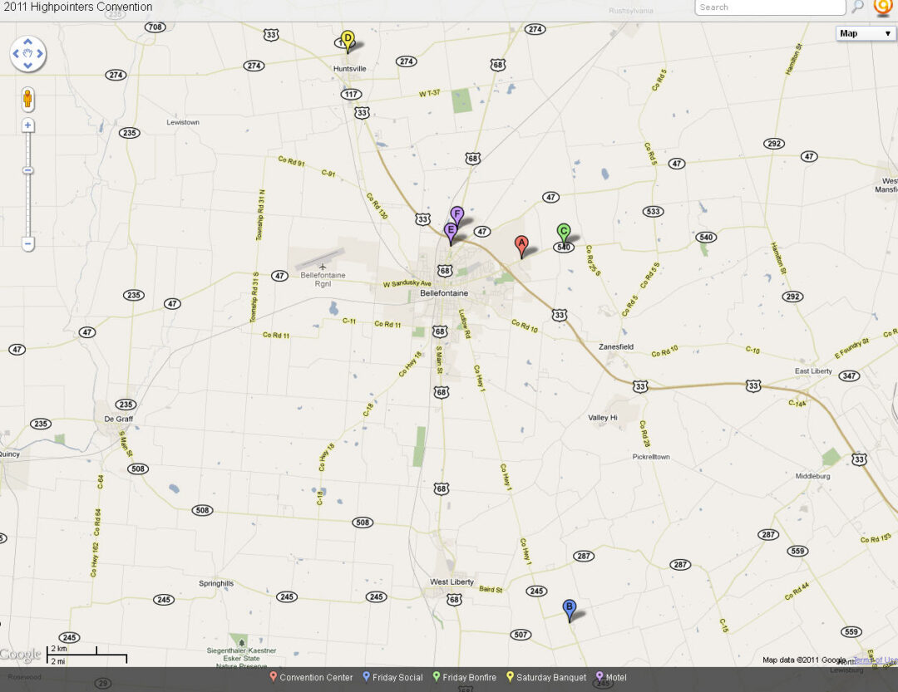Open the green marker C pin

563,232
